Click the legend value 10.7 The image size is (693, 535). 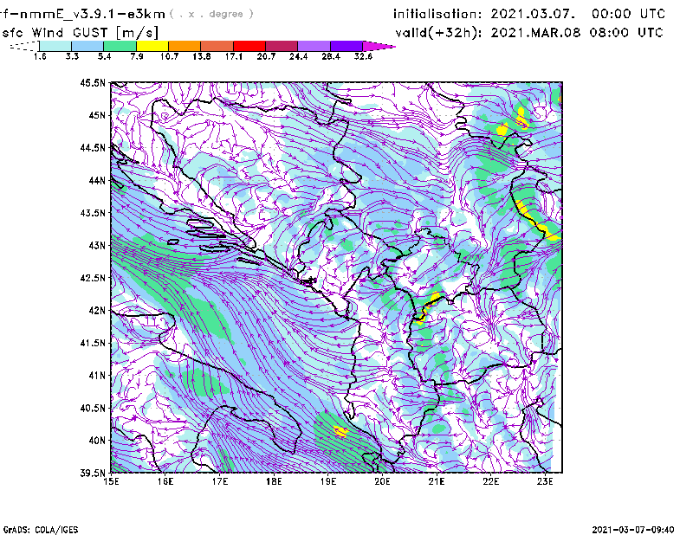click(x=169, y=56)
